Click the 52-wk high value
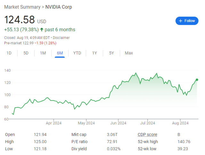Image resolution: width=205 pixels, height=155 pixels. pos(184,142)
